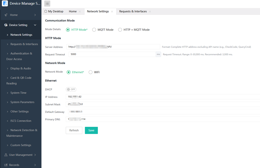Close the Home tab with its X
260x168 pixels.
[80, 11]
